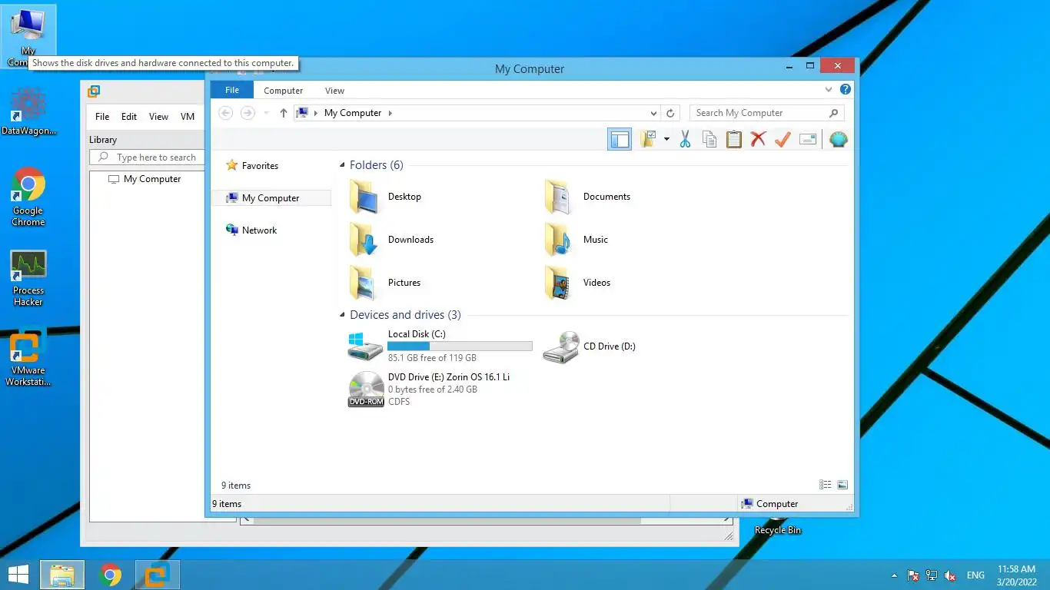
Task: Click the Google Chrome desktop shortcut
Action: pos(28,197)
